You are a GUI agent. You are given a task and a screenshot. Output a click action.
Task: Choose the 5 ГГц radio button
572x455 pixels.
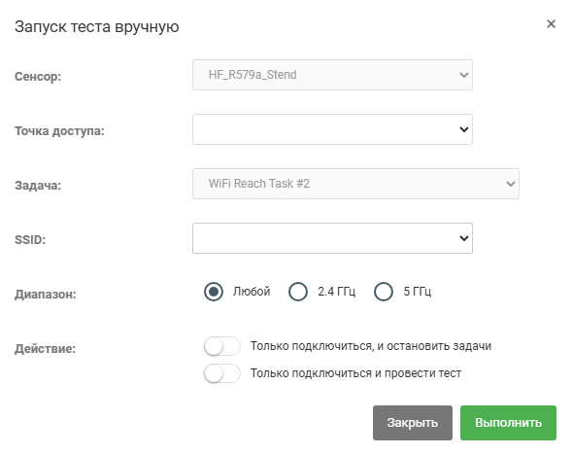click(384, 292)
